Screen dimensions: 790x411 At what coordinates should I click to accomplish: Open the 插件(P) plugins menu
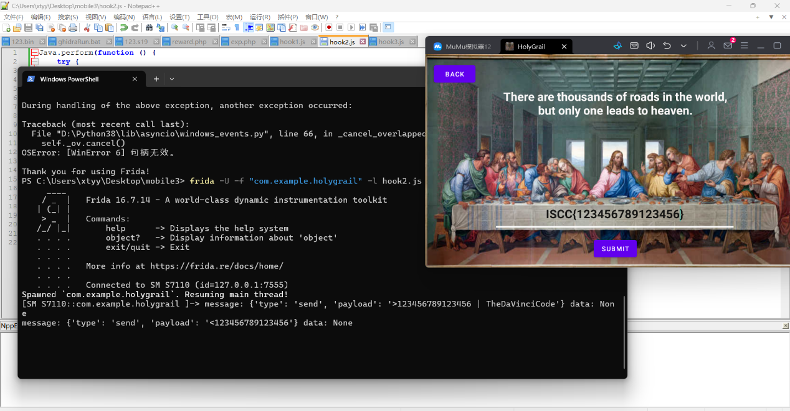pyautogui.click(x=288, y=17)
